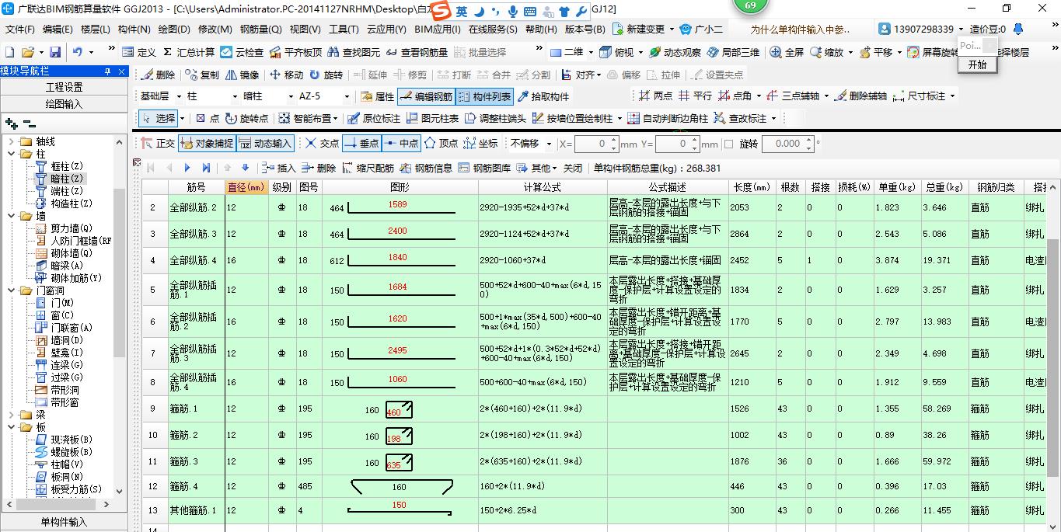Click the 工程设置 project settings button
The width and height of the screenshot is (1061, 532).
pyautogui.click(x=64, y=87)
